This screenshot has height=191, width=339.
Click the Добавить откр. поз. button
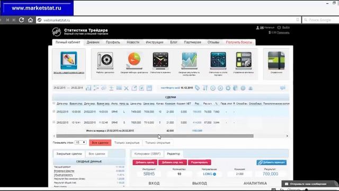pyautogui.click(x=172, y=162)
